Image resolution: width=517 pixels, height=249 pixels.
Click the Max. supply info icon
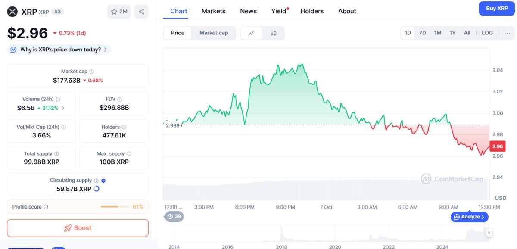[129, 154]
